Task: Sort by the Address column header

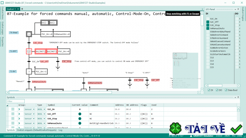Action: pyautogui.click(x=119, y=105)
